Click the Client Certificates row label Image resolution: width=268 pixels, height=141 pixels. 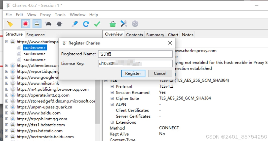tap(132, 110)
